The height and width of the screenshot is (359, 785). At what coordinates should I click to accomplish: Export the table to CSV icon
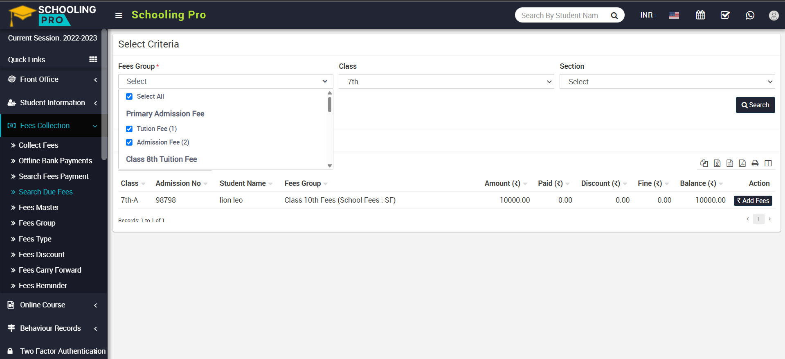click(x=730, y=163)
